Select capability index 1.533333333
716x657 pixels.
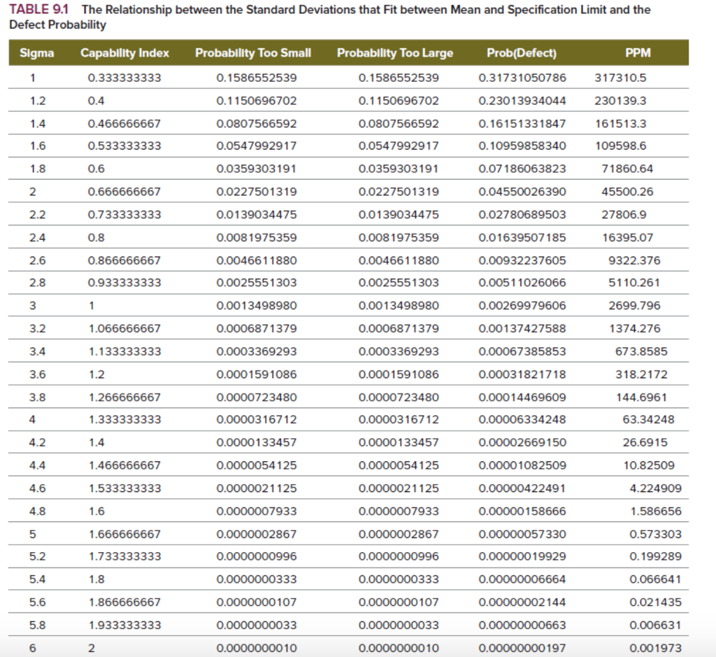(124, 489)
